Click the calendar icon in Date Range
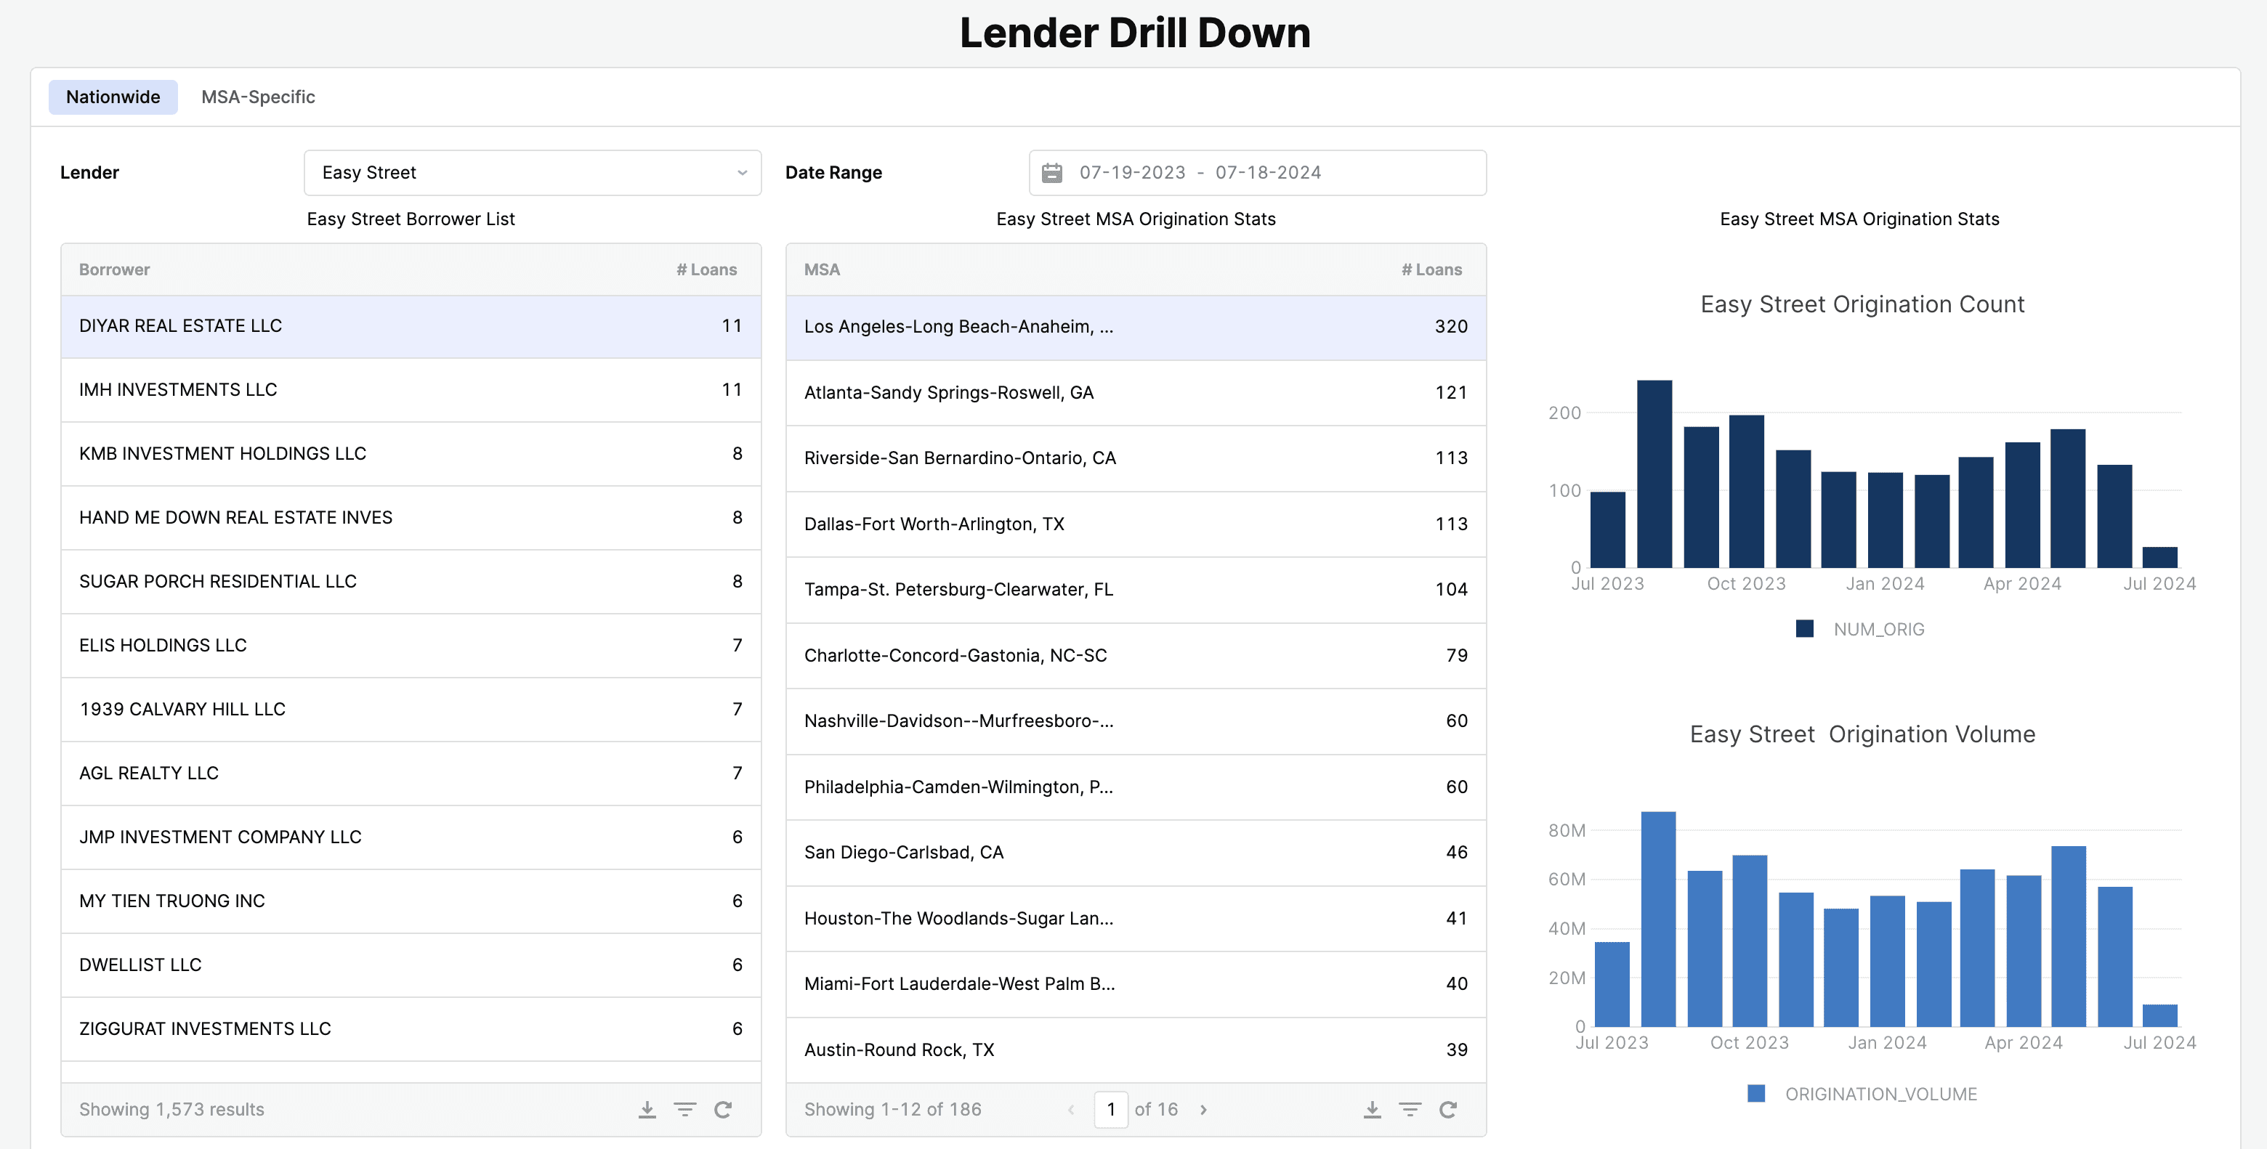This screenshot has height=1149, width=2267. point(1054,172)
